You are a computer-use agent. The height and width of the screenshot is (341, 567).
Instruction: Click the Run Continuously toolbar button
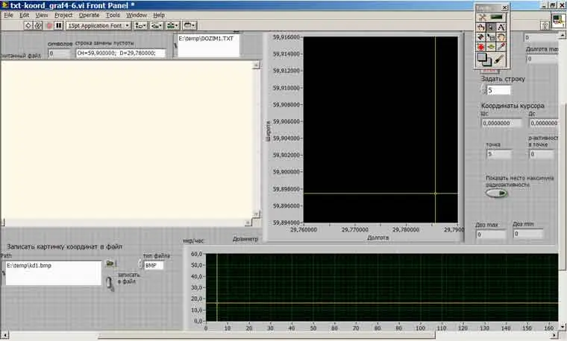point(38,25)
